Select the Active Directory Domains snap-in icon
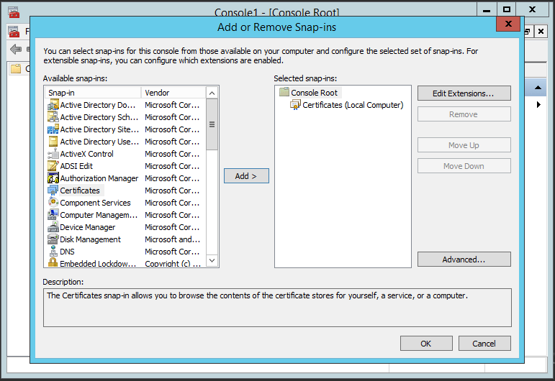The width and height of the screenshot is (555, 381). [53, 105]
